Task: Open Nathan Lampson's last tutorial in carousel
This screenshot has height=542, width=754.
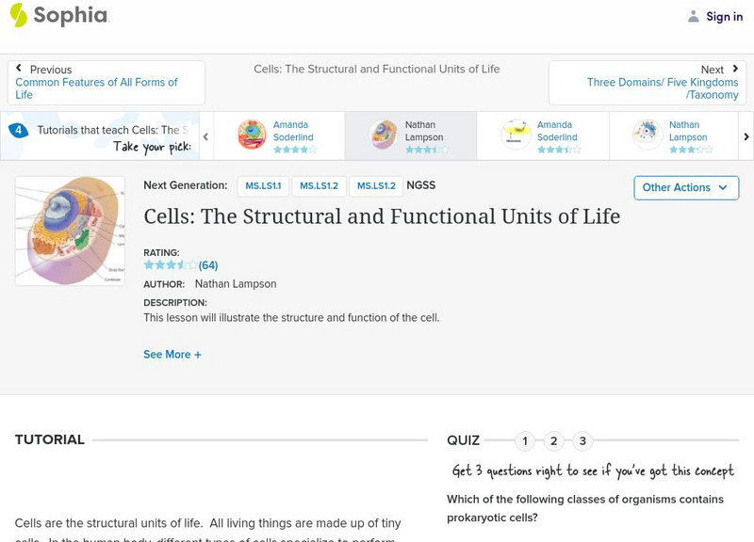Action: tap(647, 135)
